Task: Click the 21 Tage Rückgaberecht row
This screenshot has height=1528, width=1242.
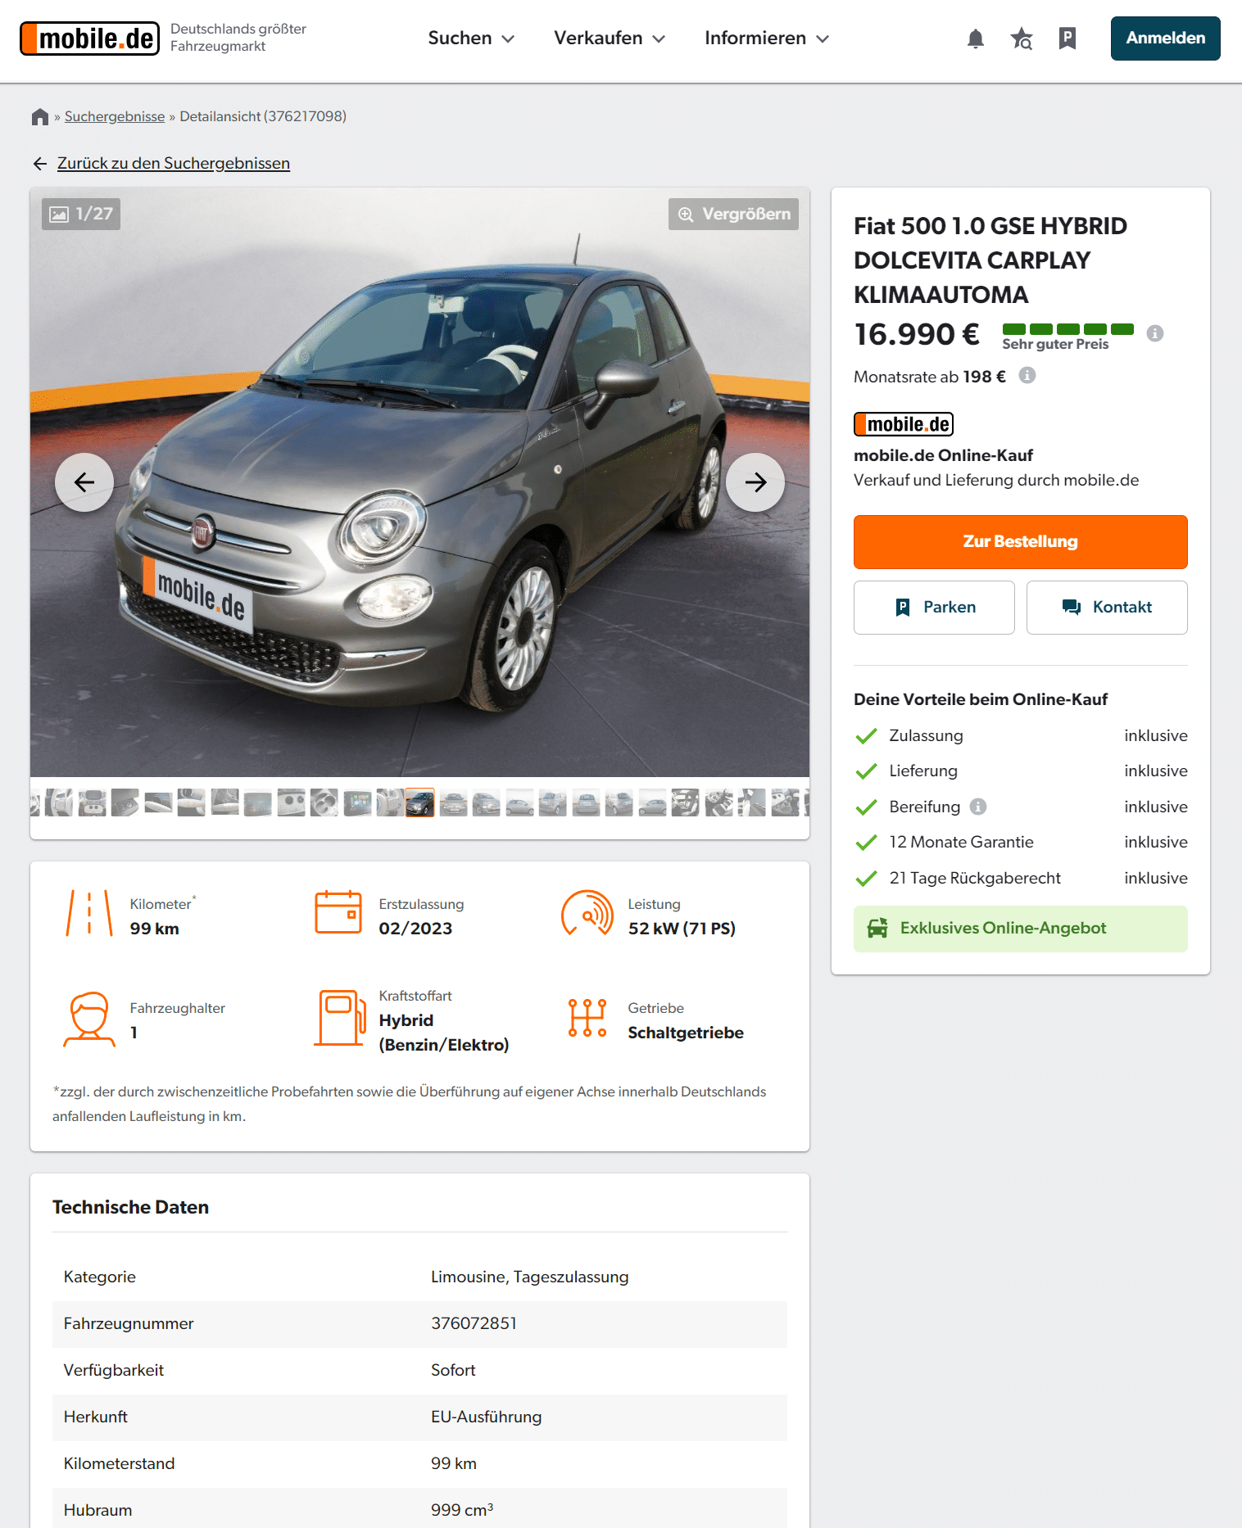Action: pyautogui.click(x=1020, y=879)
